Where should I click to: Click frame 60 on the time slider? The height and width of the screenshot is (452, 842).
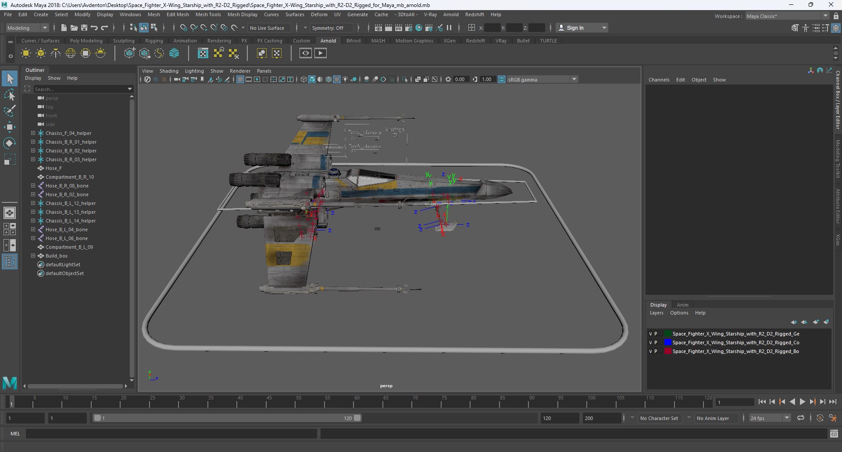pos(357,402)
